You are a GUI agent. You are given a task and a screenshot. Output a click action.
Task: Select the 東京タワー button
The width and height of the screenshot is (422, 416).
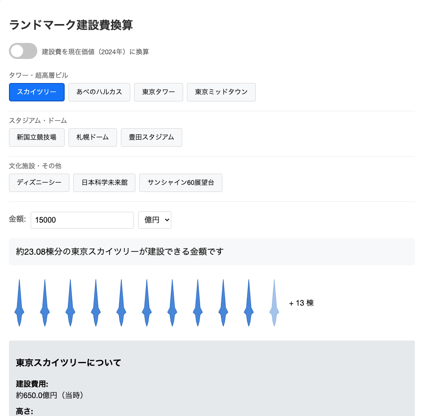[x=159, y=92]
